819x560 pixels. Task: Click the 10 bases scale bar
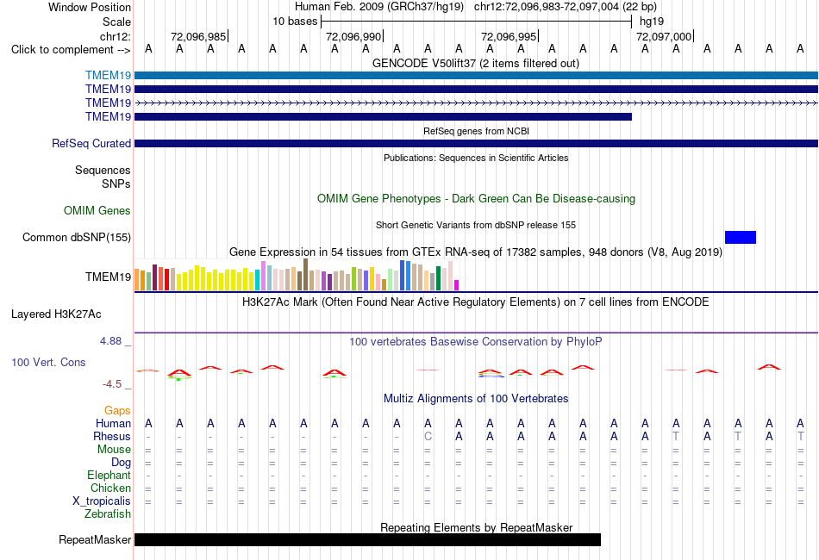pos(477,22)
